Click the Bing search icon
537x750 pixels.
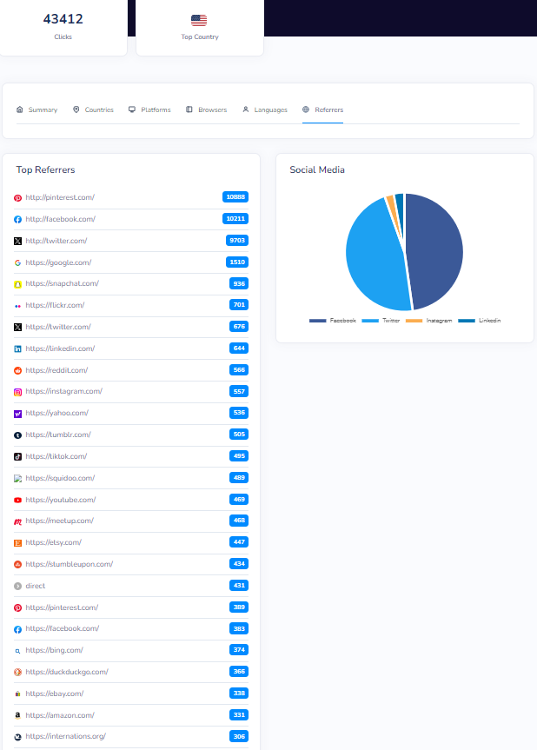17,651
